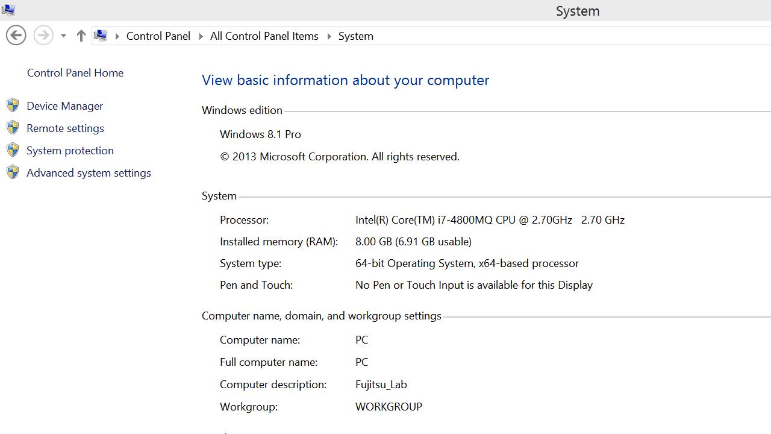Viewport: 771px width, 434px height.
Task: Click the Processor: label
Action: click(x=244, y=220)
